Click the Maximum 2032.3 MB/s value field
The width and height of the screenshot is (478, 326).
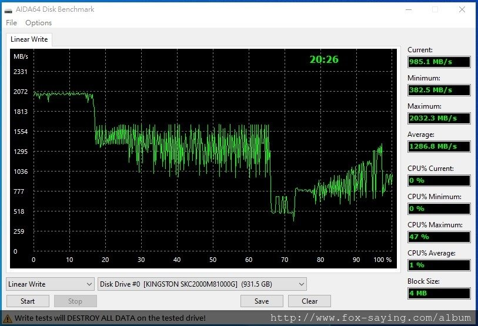coord(439,118)
